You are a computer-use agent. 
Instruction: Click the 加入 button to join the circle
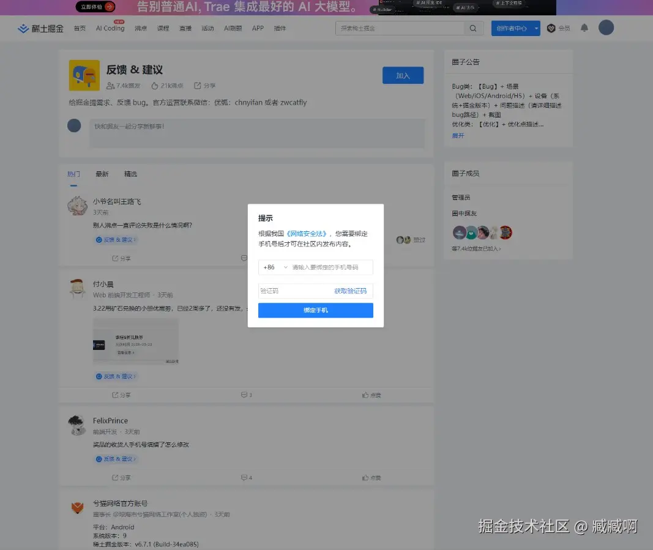pyautogui.click(x=403, y=75)
